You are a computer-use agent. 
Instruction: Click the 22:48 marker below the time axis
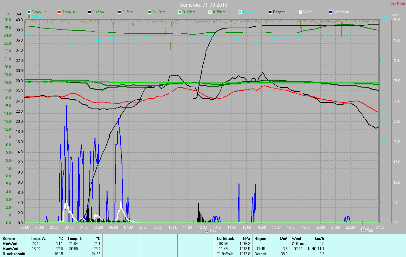pyautogui.click(x=367, y=231)
